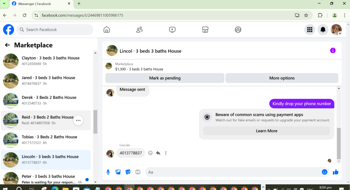Open a new browser tab

[79, 4]
